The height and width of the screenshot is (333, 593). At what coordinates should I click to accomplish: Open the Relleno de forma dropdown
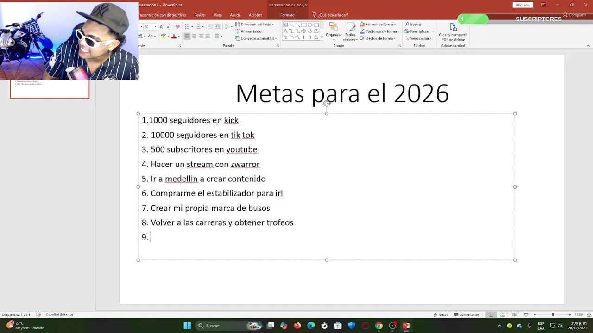click(x=378, y=24)
